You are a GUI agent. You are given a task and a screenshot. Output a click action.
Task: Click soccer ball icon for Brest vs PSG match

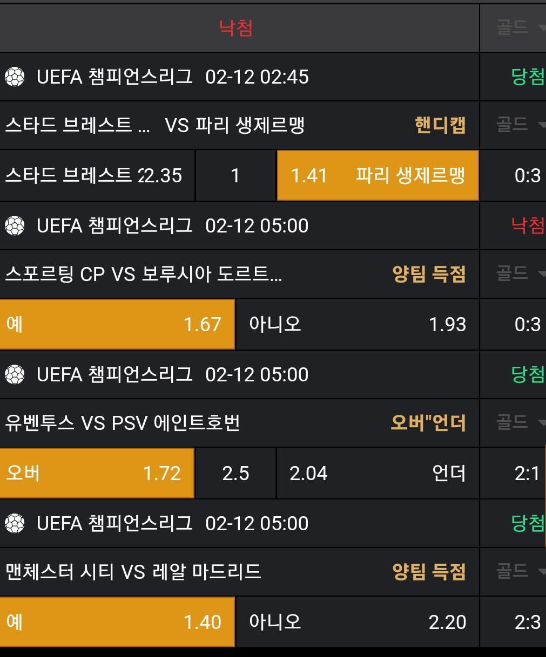coord(15,77)
